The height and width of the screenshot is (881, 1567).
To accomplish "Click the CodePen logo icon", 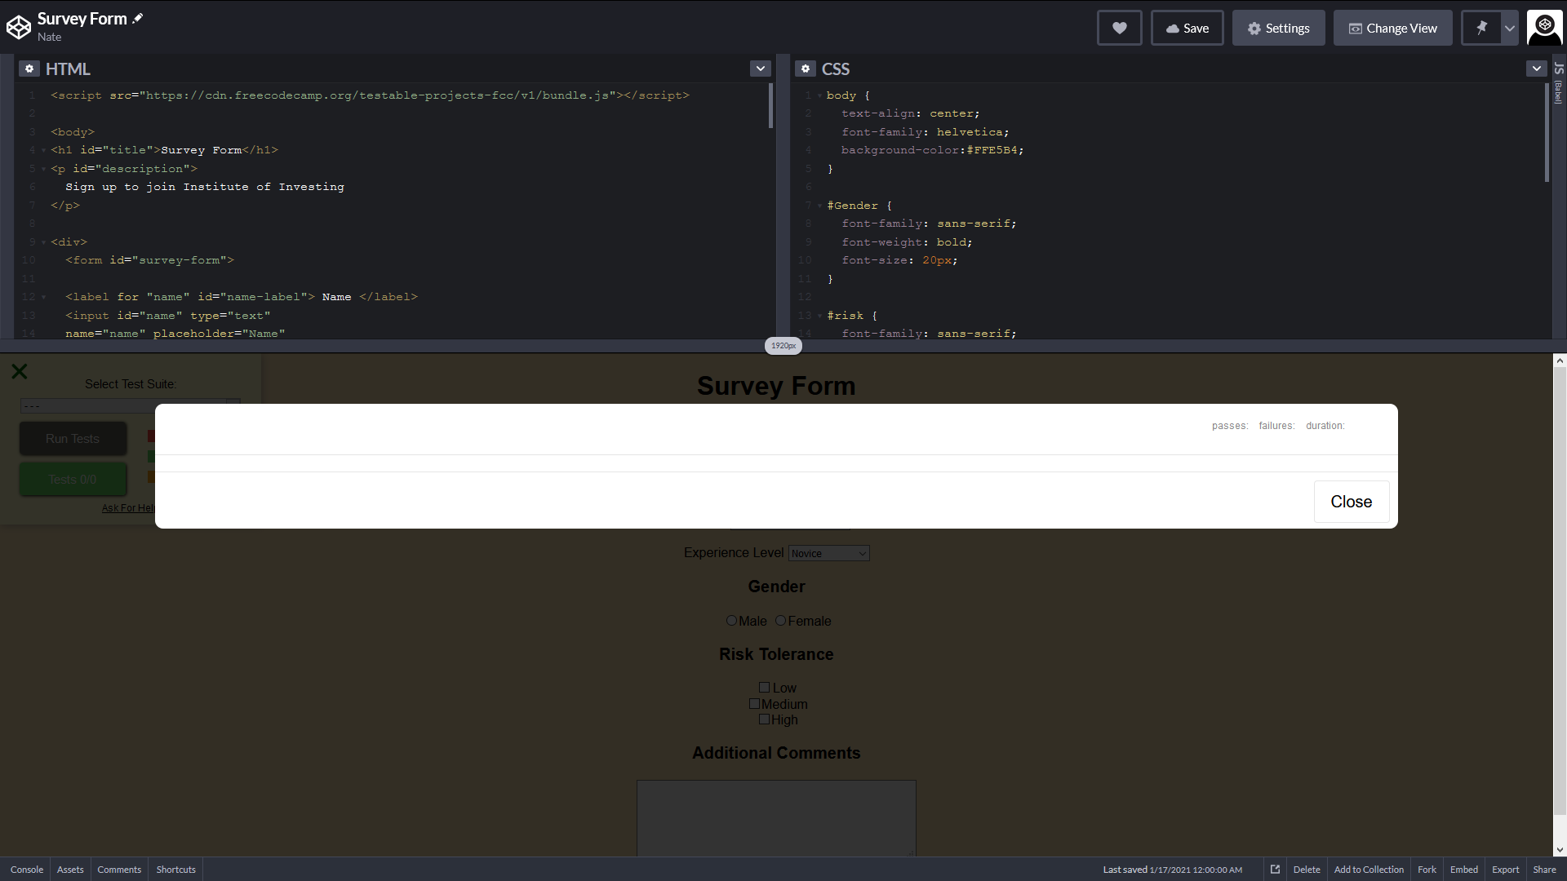I will tap(18, 28).
